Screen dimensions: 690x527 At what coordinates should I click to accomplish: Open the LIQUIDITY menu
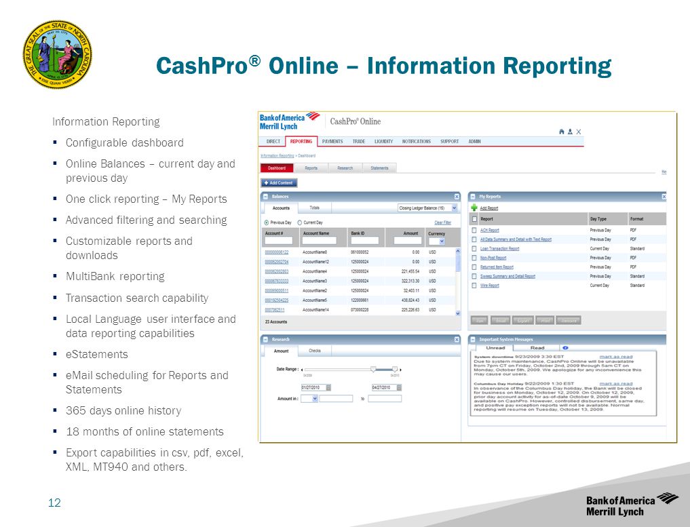pos(384,141)
